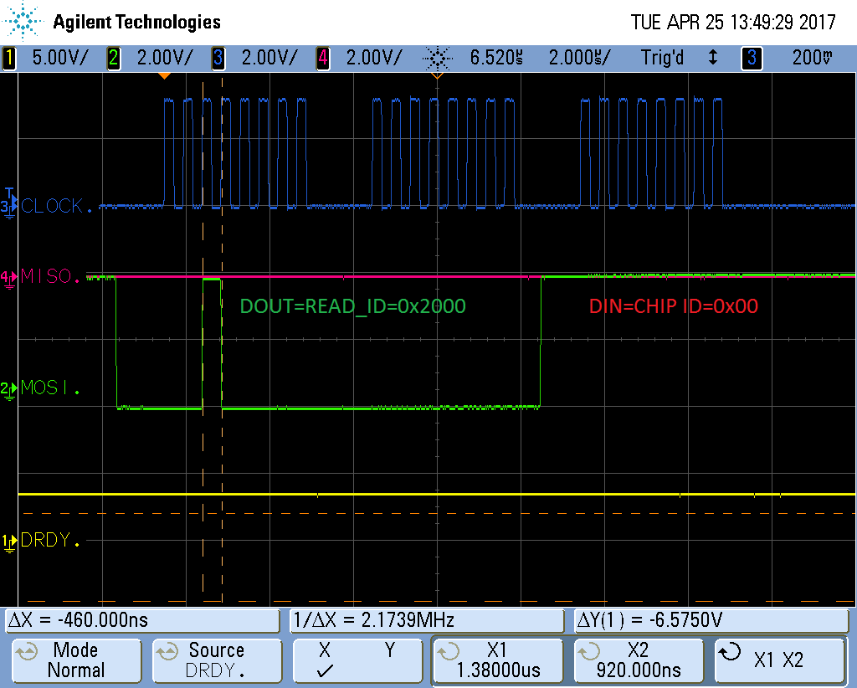Screen dimensions: 857x688
Task: Select the X1 cursor softkey
Action: click(x=498, y=660)
